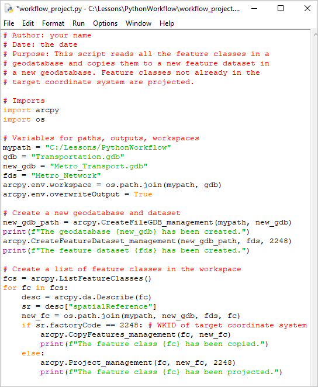318x387 pixels.
Task: Click the "if sr.factoryCode == 2248:" statement
Action: [82, 325]
